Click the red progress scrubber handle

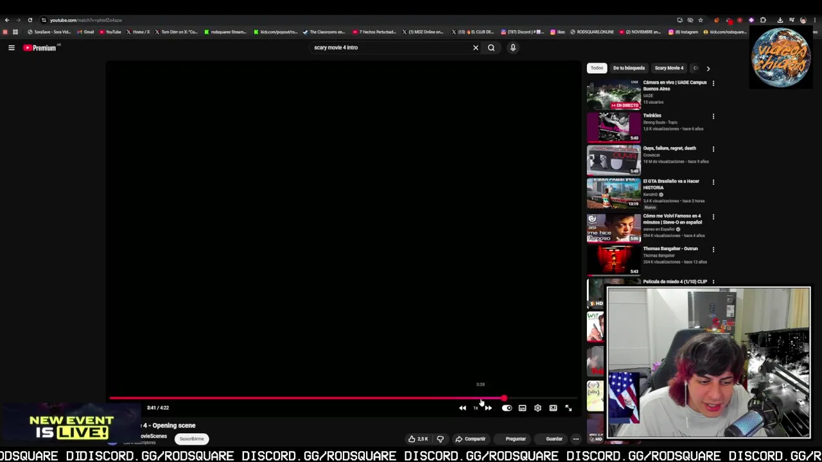pos(504,398)
